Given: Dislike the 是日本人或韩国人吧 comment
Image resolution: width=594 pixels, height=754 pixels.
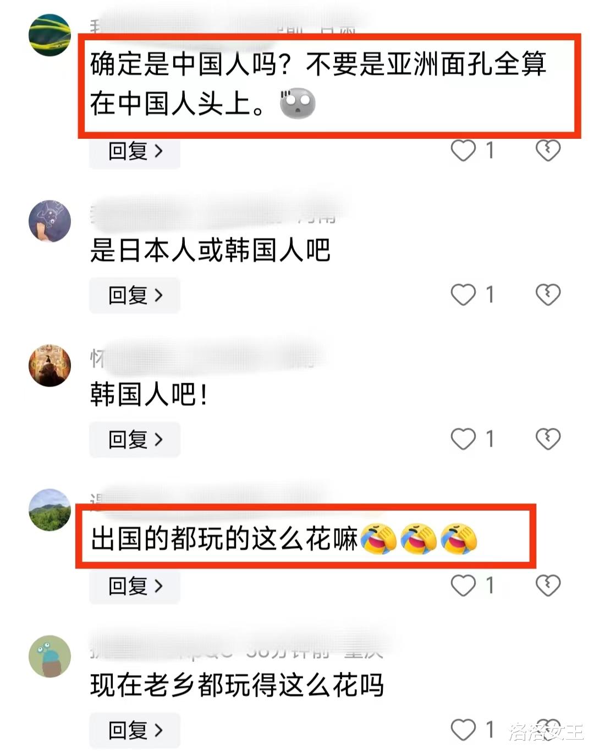Looking at the screenshot, I should (x=548, y=295).
